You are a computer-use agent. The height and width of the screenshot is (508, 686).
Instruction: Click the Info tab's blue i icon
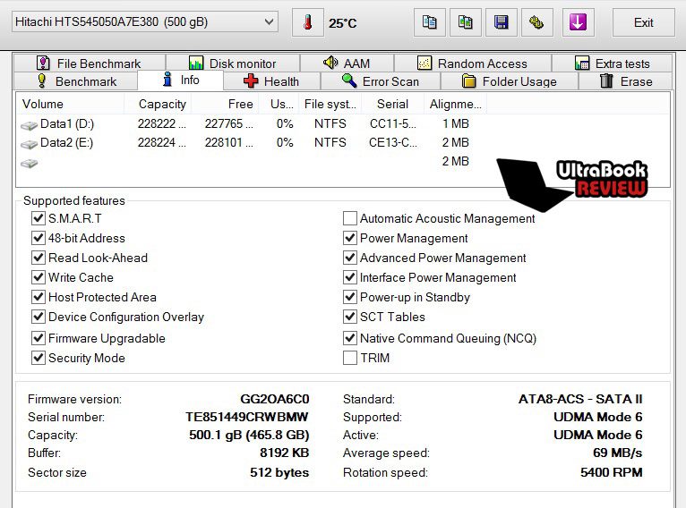[167, 80]
